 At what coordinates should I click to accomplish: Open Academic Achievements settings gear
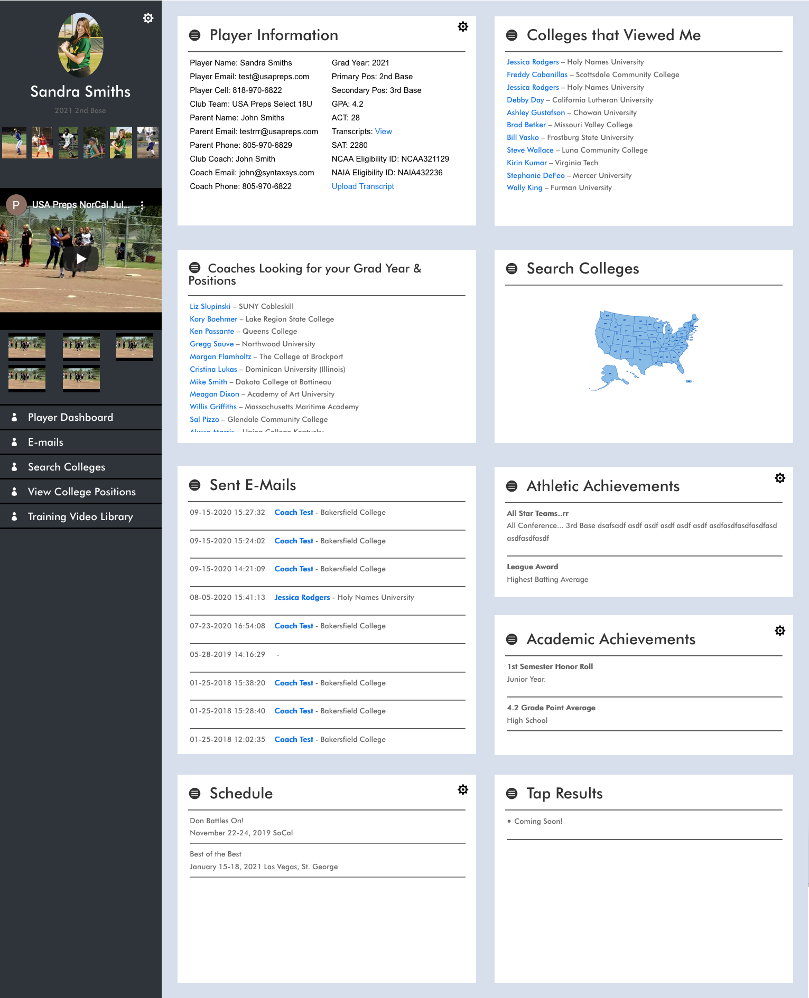click(x=780, y=630)
